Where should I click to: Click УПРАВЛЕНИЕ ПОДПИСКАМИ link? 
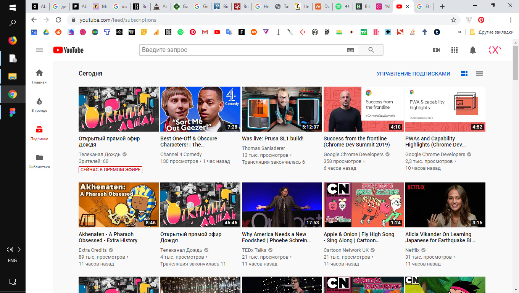(413, 74)
